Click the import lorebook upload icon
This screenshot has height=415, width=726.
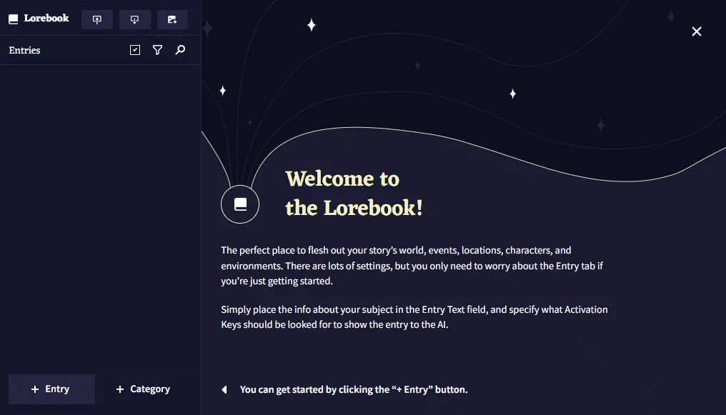click(x=97, y=19)
